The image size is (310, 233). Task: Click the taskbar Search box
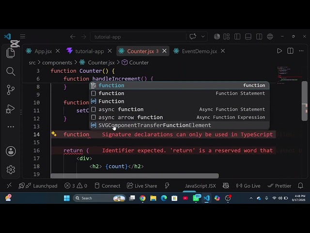pyautogui.click(x=99, y=198)
